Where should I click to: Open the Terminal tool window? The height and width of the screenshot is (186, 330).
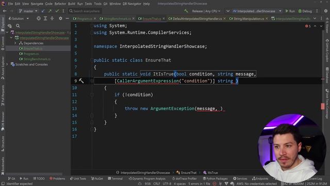point(115,179)
